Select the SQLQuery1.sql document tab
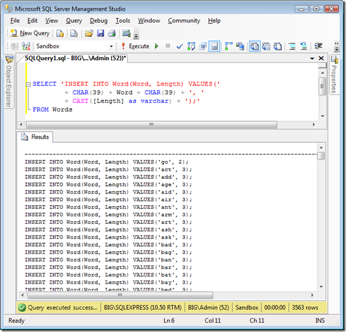The height and width of the screenshot is (332, 346). pyautogui.click(x=75, y=58)
